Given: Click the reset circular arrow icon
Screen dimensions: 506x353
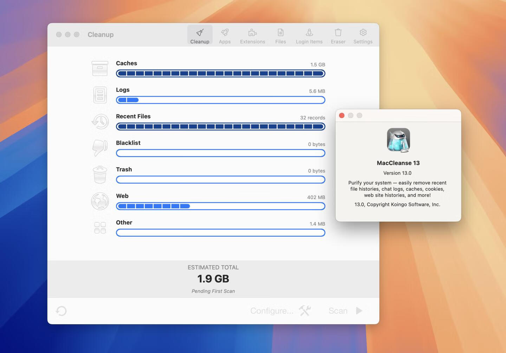Looking at the screenshot, I should (61, 311).
